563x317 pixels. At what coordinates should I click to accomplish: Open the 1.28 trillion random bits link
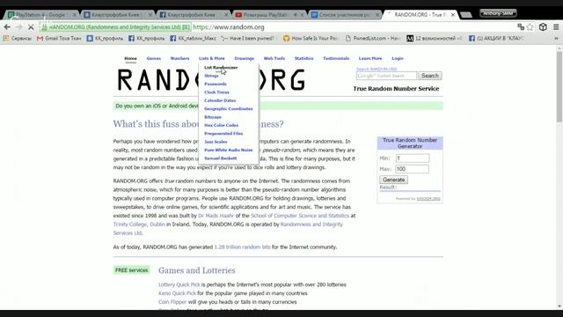[243, 247]
